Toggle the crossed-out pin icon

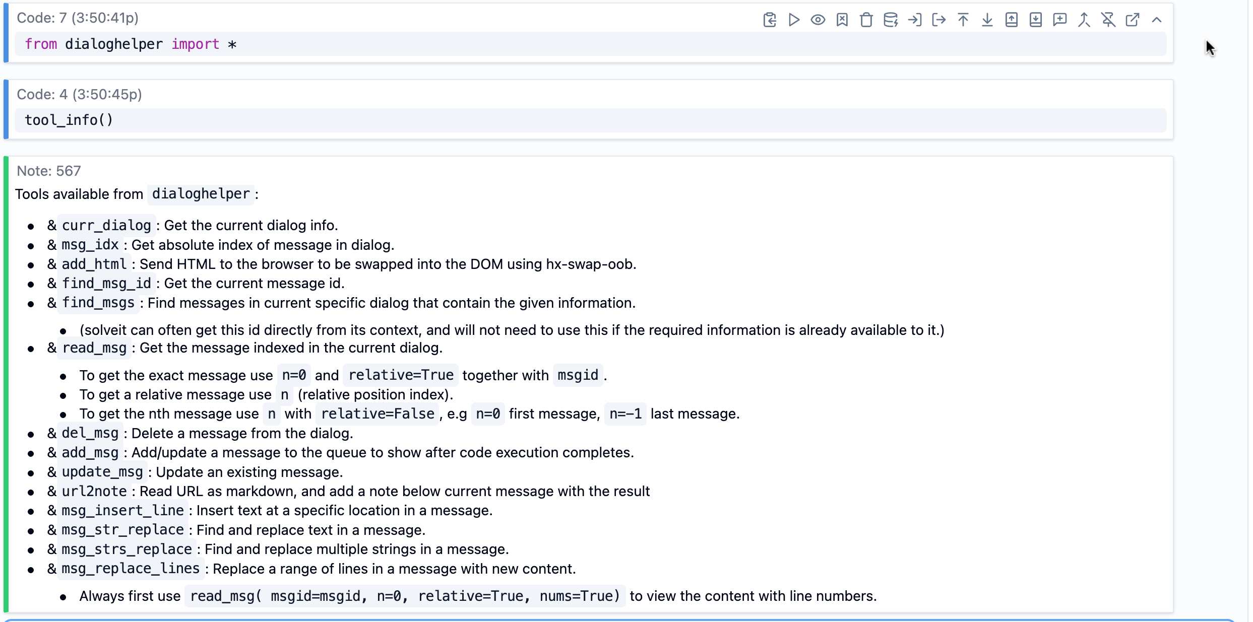pyautogui.click(x=1108, y=20)
